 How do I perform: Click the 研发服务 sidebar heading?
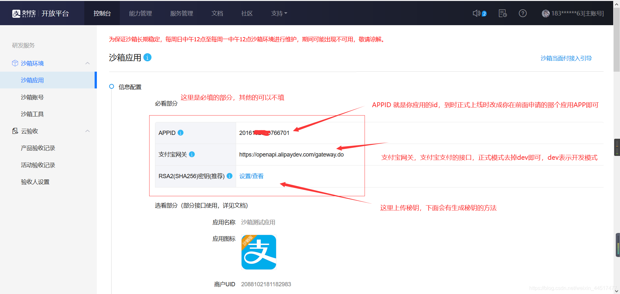[23, 45]
